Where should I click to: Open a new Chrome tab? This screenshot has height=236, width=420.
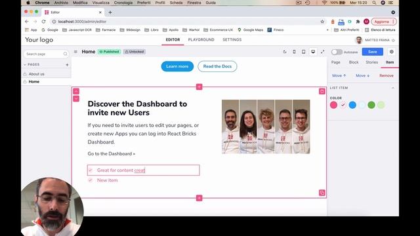[x=110, y=12]
